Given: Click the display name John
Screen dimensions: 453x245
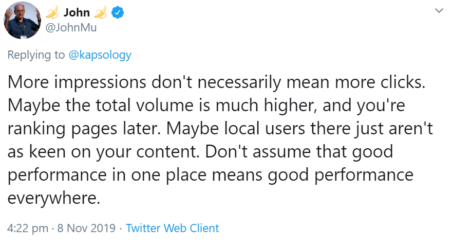Looking at the screenshot, I should coord(77,13).
